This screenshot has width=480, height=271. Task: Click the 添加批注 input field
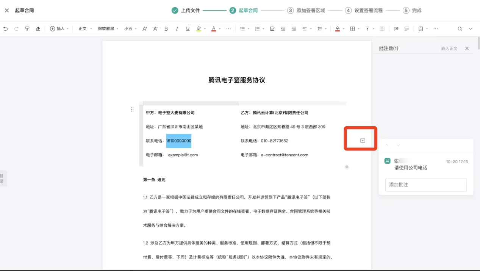click(x=426, y=185)
